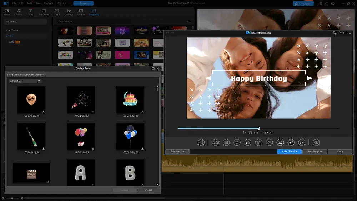Click the flip/mirror icon in designer toolbar
This screenshot has width=357, height=201.
[x=248, y=142]
